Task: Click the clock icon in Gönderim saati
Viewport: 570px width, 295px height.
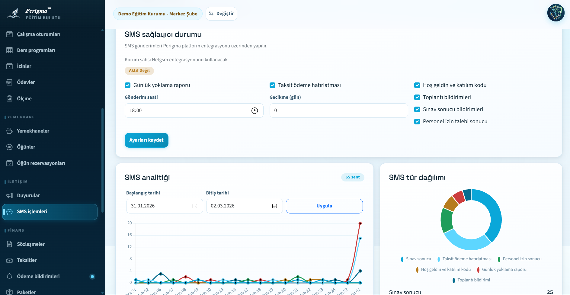Action: coord(255,111)
